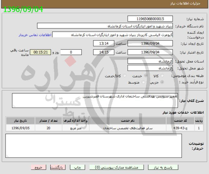Select the 'جزیی' purchase type radio

(x=162, y=82)
